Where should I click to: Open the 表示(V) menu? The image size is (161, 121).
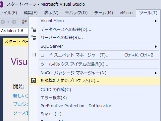pos(51,13)
